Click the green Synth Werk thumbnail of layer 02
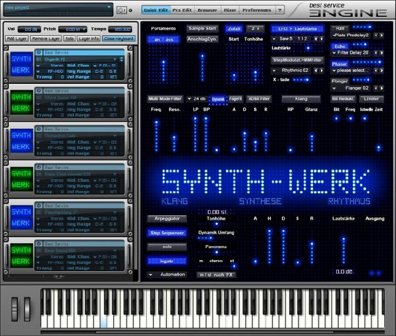396x336 pixels. click(x=21, y=103)
